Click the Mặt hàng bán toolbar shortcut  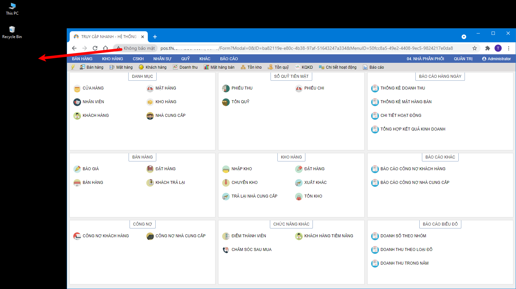pyautogui.click(x=219, y=67)
